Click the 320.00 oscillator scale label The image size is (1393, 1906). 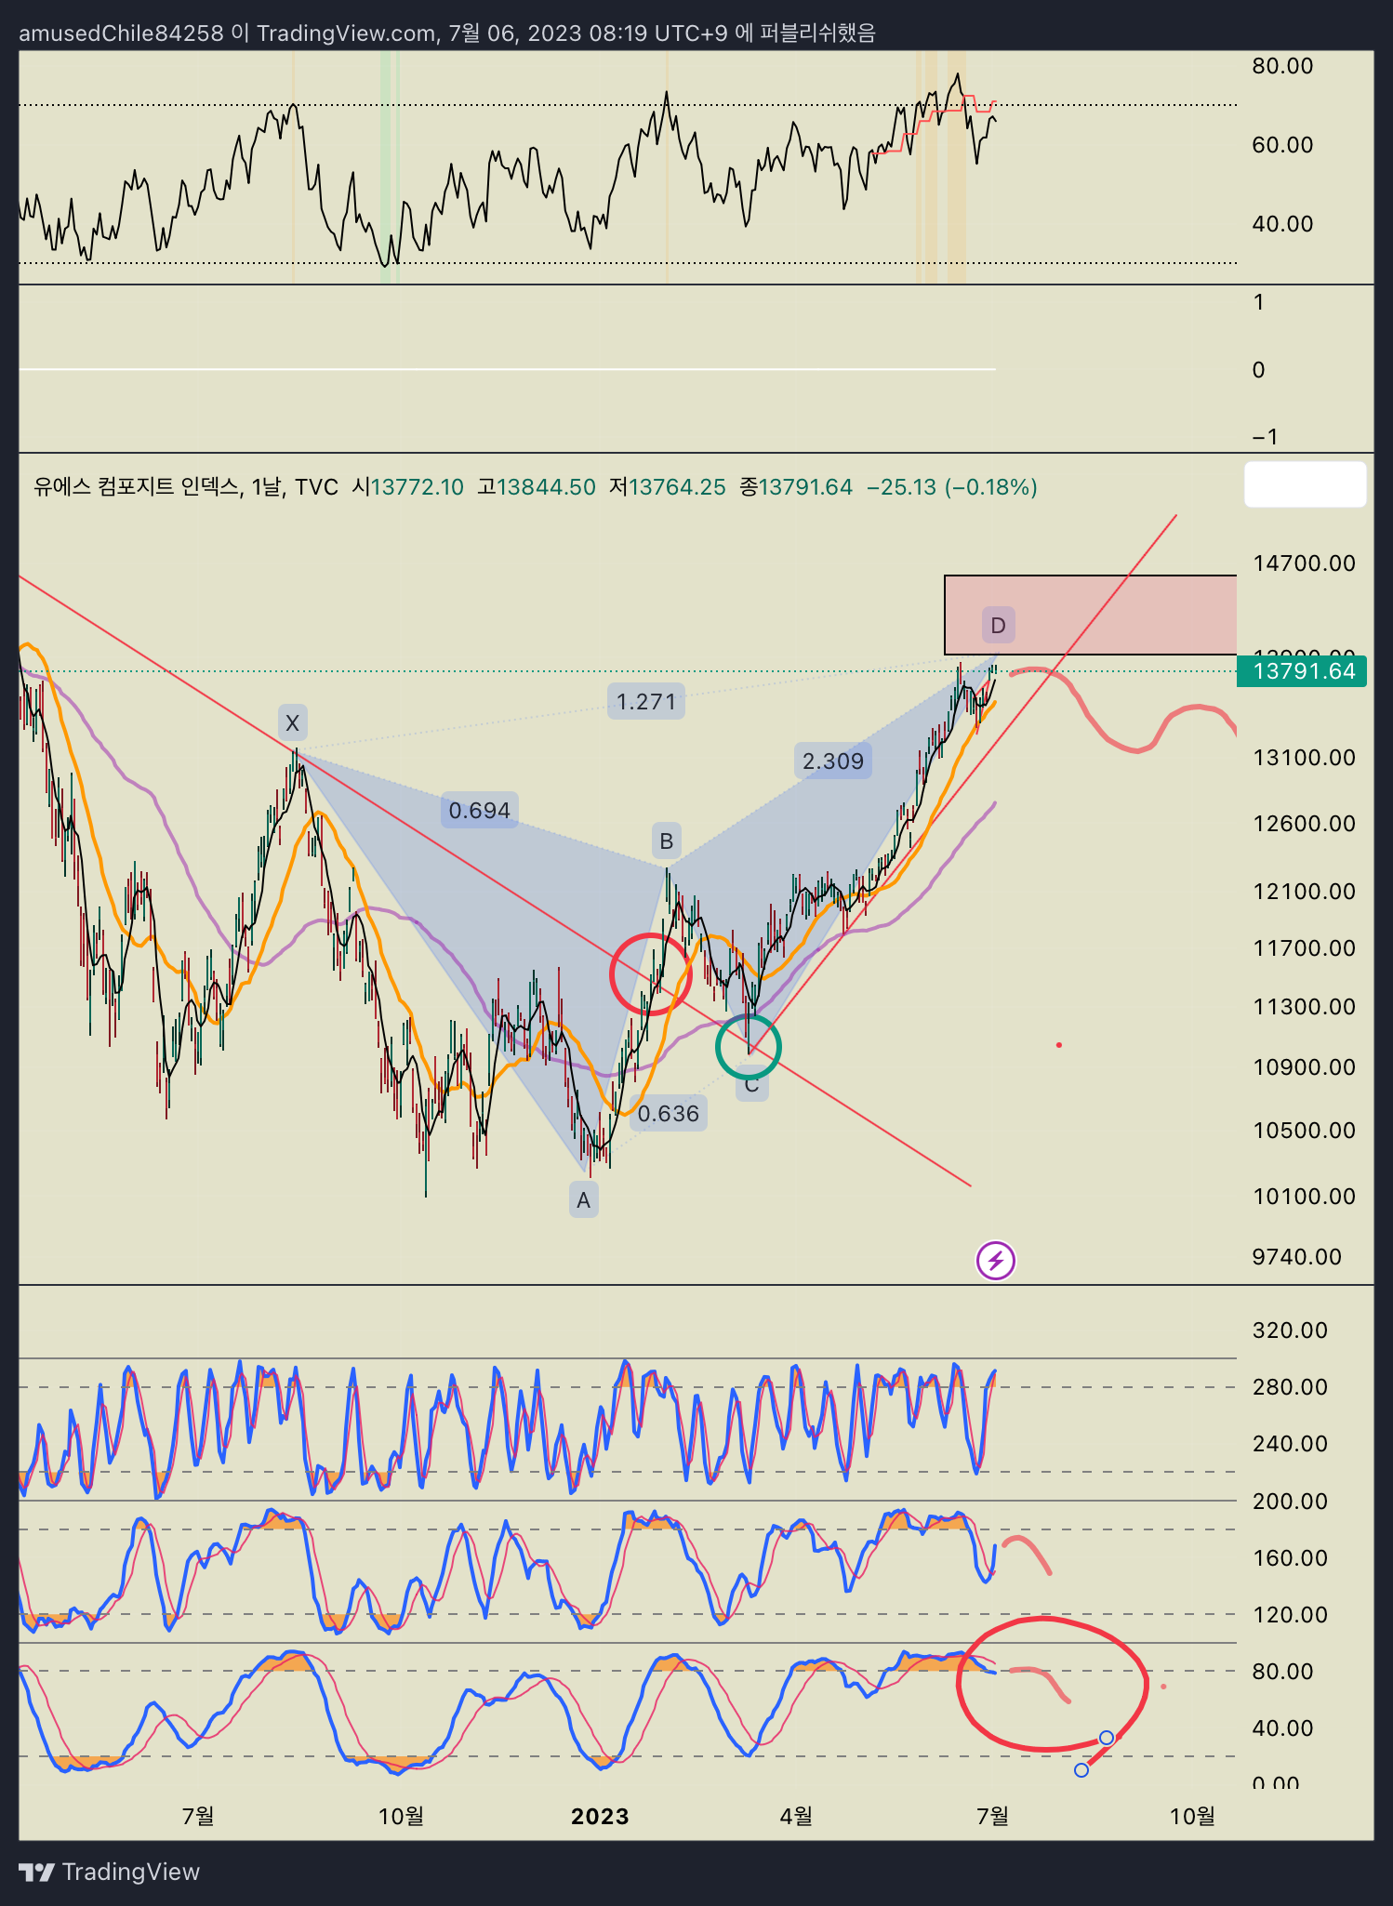pos(1290,1330)
